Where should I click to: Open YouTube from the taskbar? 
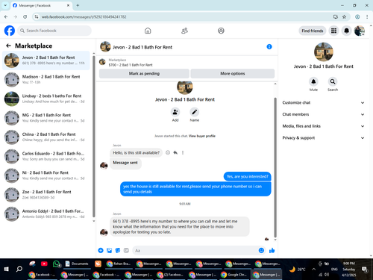[44, 264]
